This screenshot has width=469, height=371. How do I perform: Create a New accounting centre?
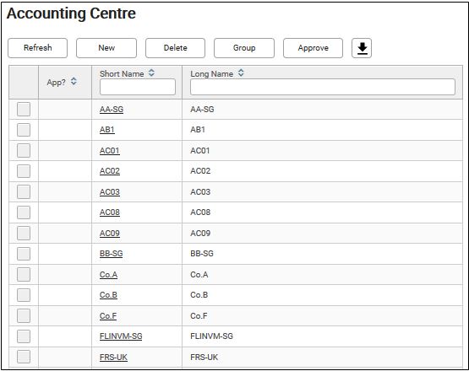point(106,48)
